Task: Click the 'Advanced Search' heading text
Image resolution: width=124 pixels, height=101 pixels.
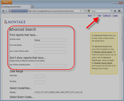Action: coord(23,29)
